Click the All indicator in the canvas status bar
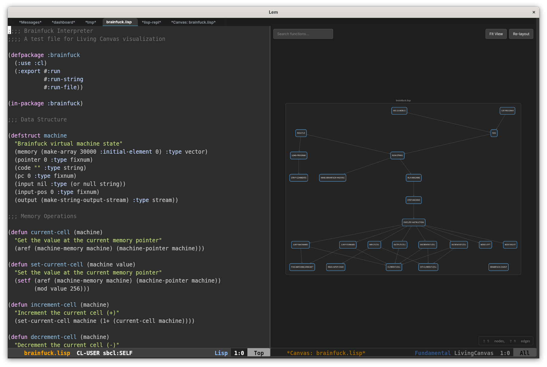The width and height of the screenshot is (547, 367). point(524,353)
